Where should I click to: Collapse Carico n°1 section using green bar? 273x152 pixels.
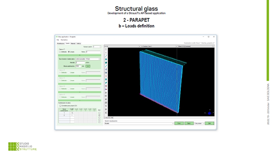(79, 55)
